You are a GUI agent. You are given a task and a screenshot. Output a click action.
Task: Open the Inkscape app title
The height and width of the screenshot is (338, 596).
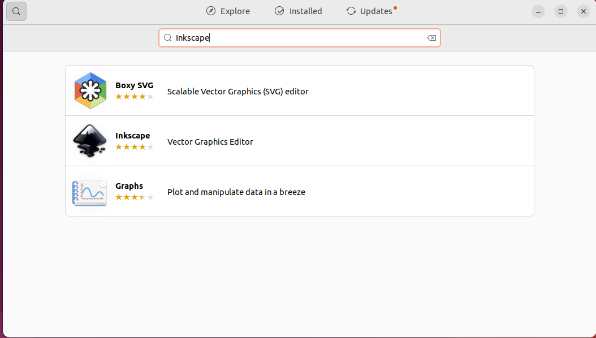[x=133, y=136]
